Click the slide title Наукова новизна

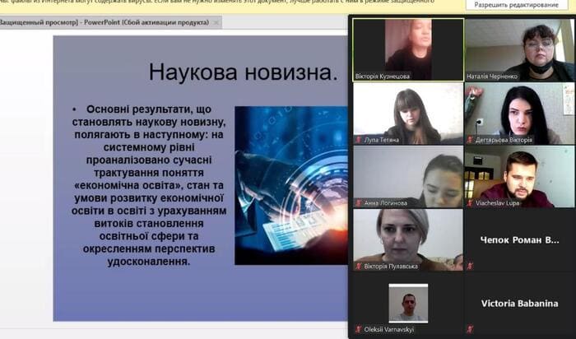(243, 72)
